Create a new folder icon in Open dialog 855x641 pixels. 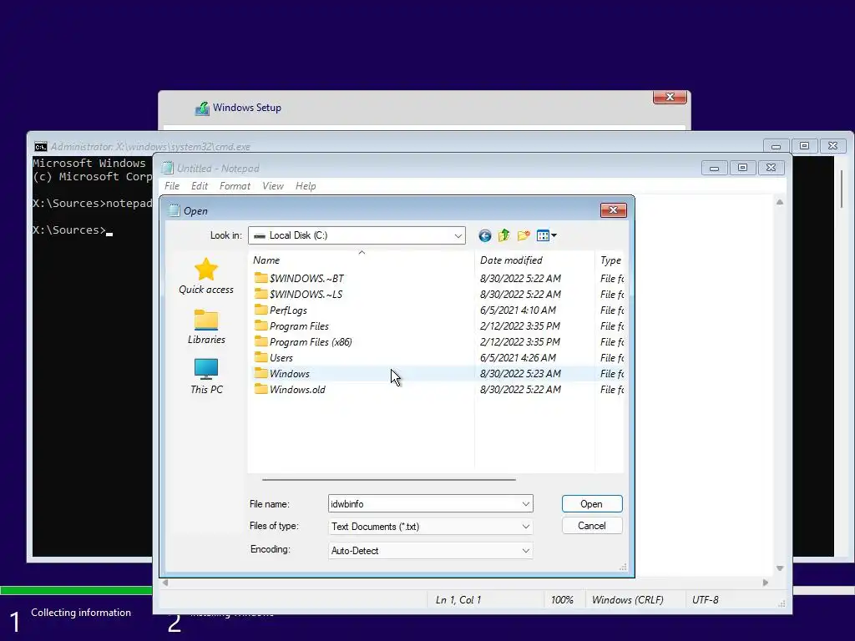[x=524, y=235]
